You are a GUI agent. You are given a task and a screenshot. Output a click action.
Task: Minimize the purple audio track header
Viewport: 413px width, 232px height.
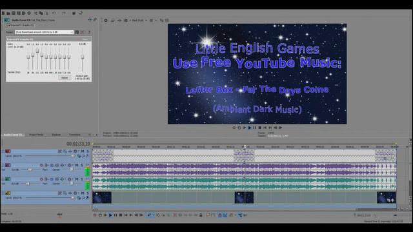[x=3, y=165]
